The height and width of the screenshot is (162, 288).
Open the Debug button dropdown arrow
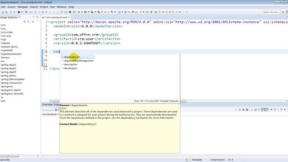click(82, 12)
